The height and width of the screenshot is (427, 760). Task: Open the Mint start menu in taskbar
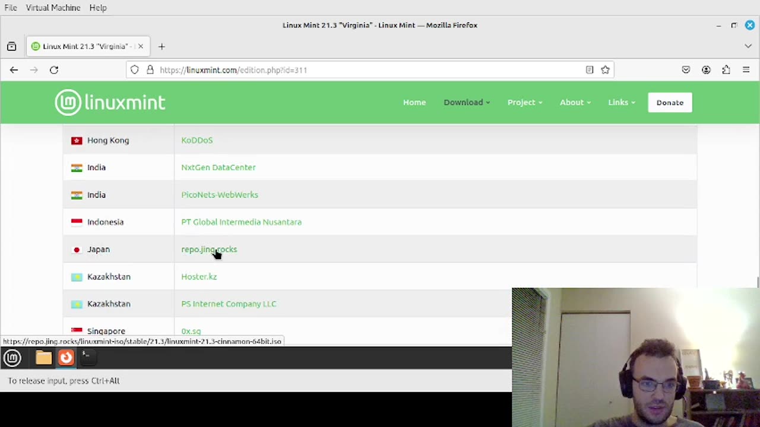click(x=12, y=358)
